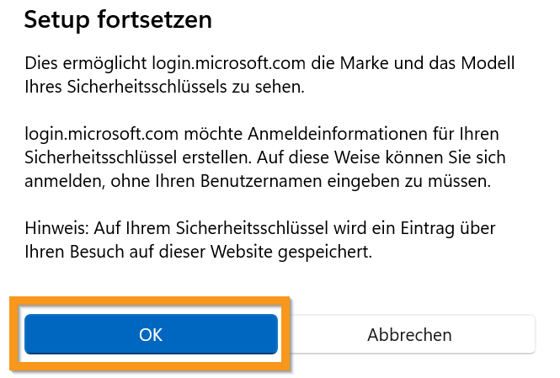Click the blue OK button
This screenshot has width=560, height=378.
tap(151, 334)
